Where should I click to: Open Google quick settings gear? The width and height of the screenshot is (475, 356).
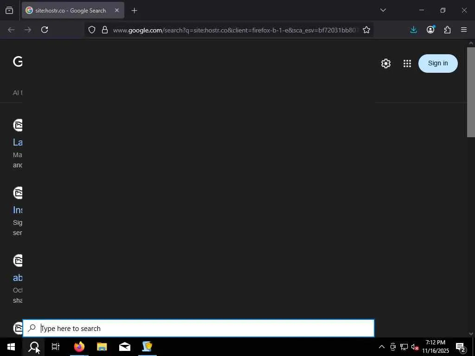click(x=385, y=64)
